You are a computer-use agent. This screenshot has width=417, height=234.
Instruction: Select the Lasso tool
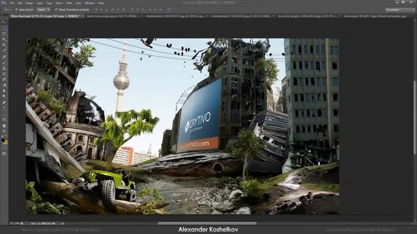click(x=4, y=34)
